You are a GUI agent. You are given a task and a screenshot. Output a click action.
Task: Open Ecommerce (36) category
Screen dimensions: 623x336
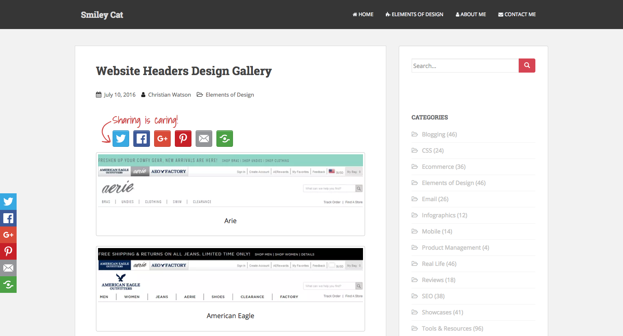pyautogui.click(x=444, y=167)
